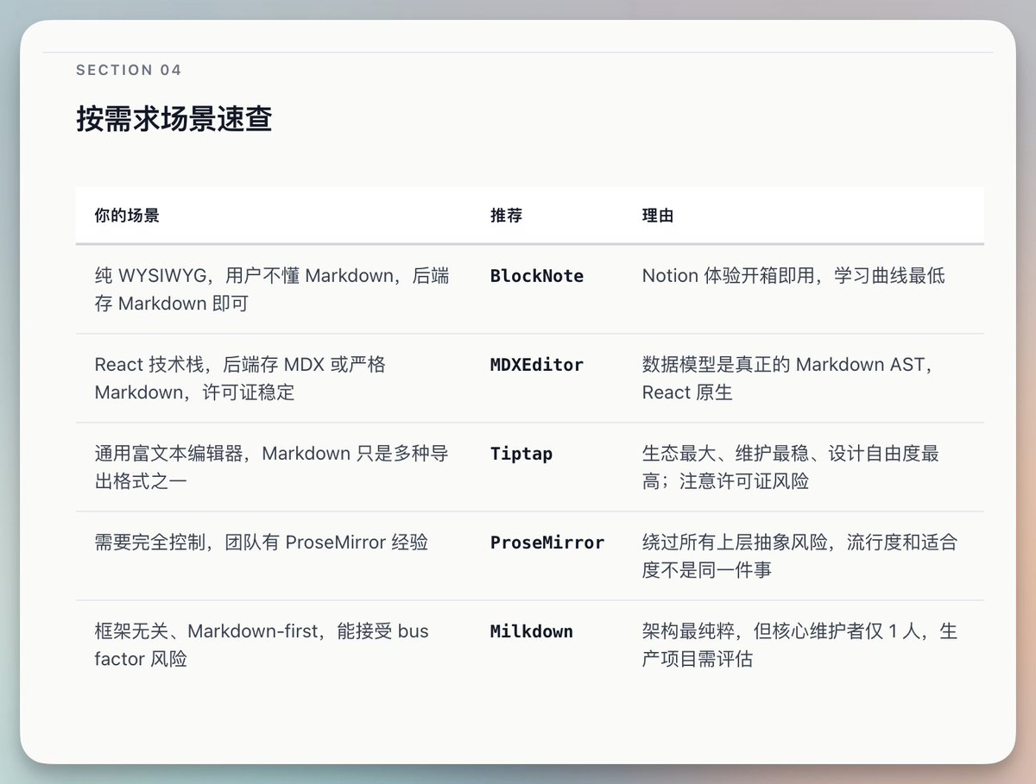1036x784 pixels.
Task: Click the 'Tiptap' recommendation cell
Action: (x=521, y=454)
